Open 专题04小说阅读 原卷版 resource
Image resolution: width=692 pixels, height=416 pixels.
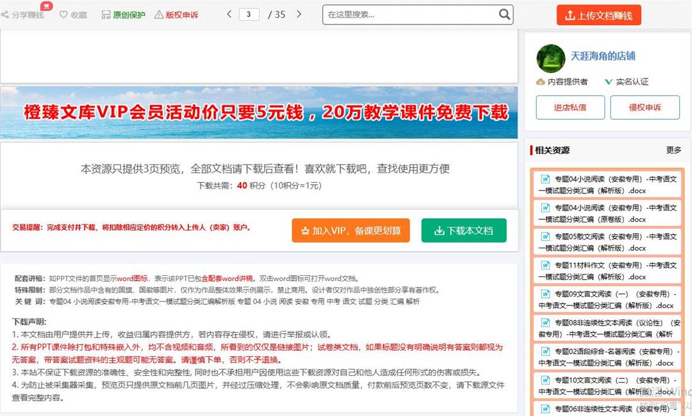608,213
